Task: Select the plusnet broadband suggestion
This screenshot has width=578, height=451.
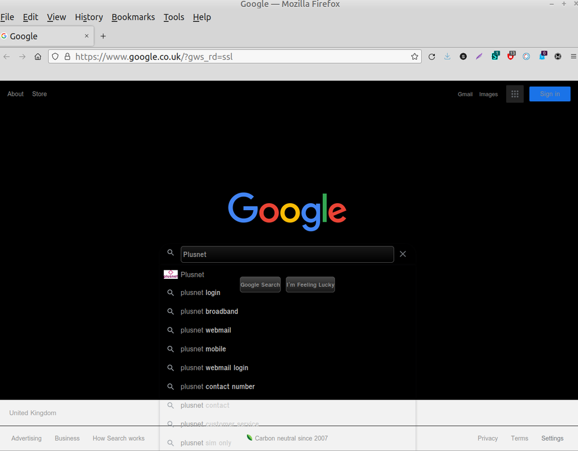Action: click(x=209, y=311)
